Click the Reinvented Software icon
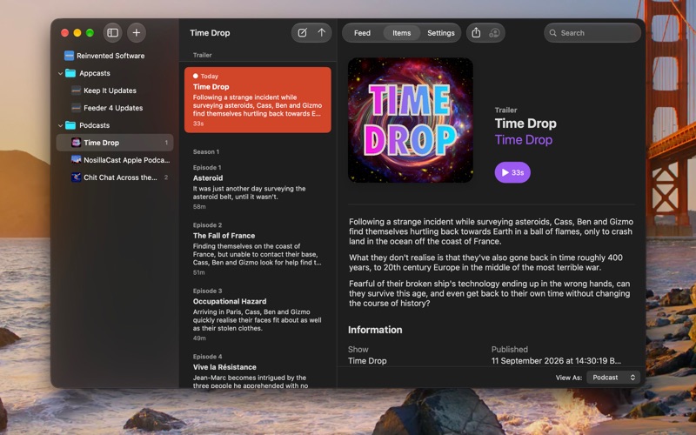This screenshot has width=696, height=435. pos(69,56)
